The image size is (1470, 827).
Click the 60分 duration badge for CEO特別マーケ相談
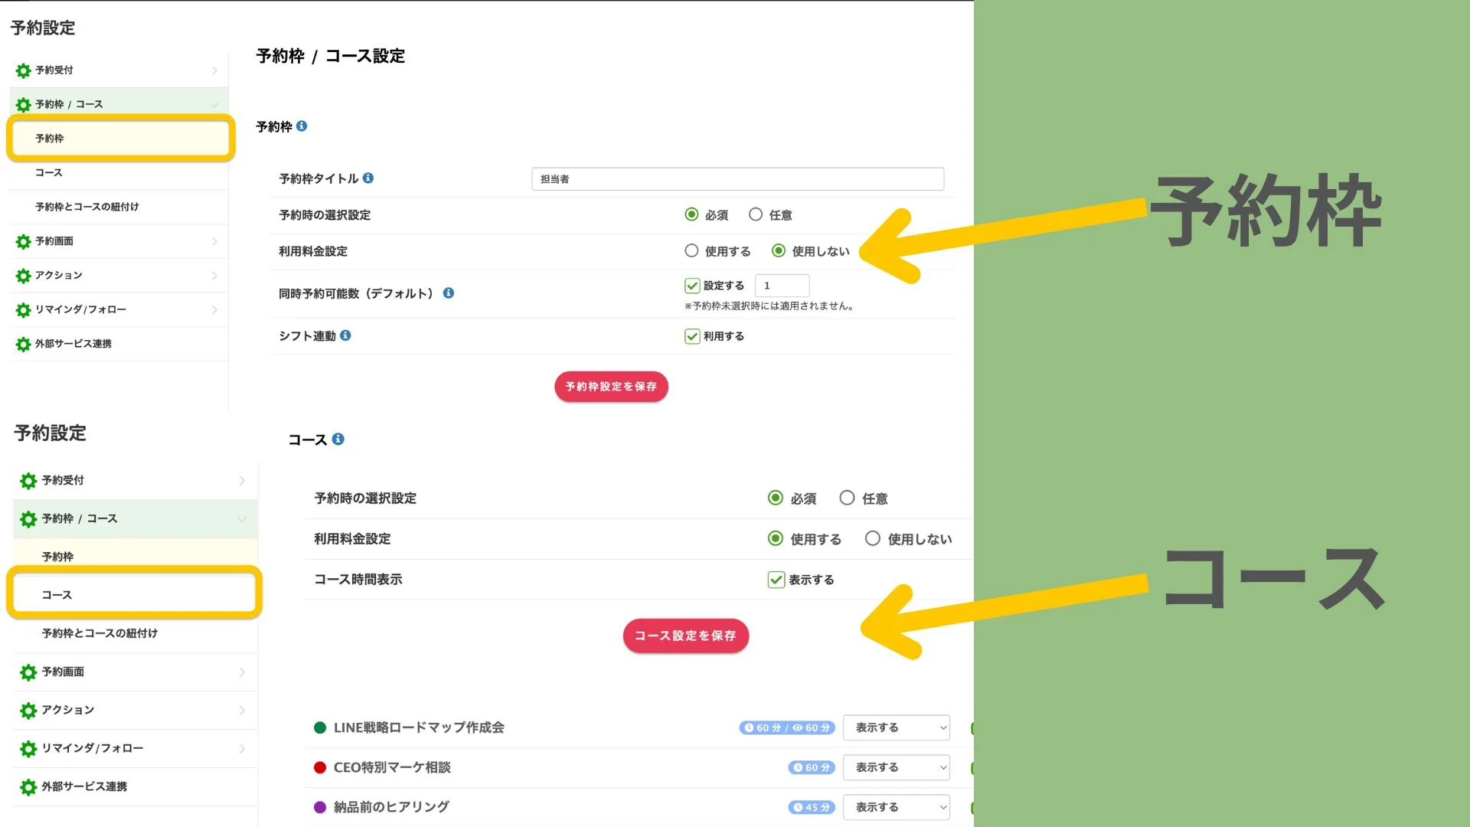pyautogui.click(x=812, y=767)
